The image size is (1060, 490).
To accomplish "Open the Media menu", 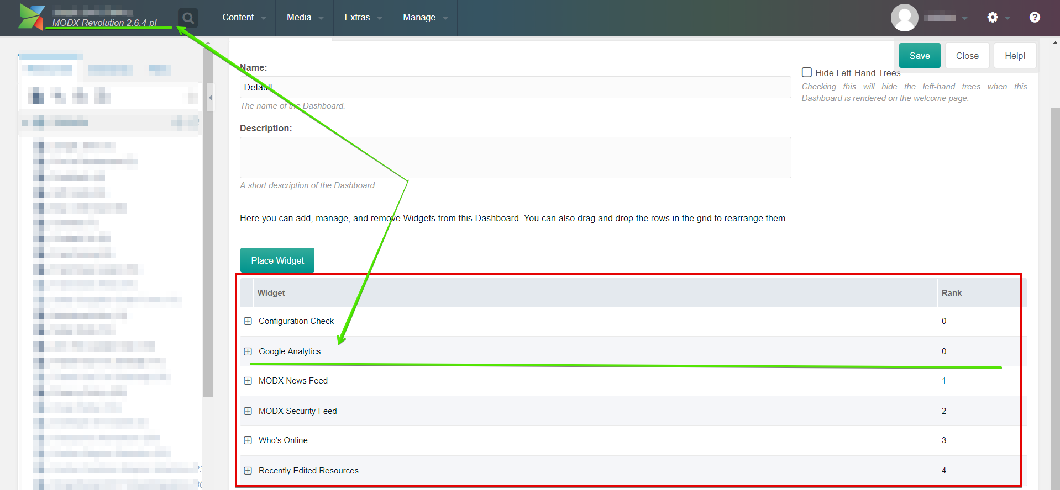I will coord(305,18).
